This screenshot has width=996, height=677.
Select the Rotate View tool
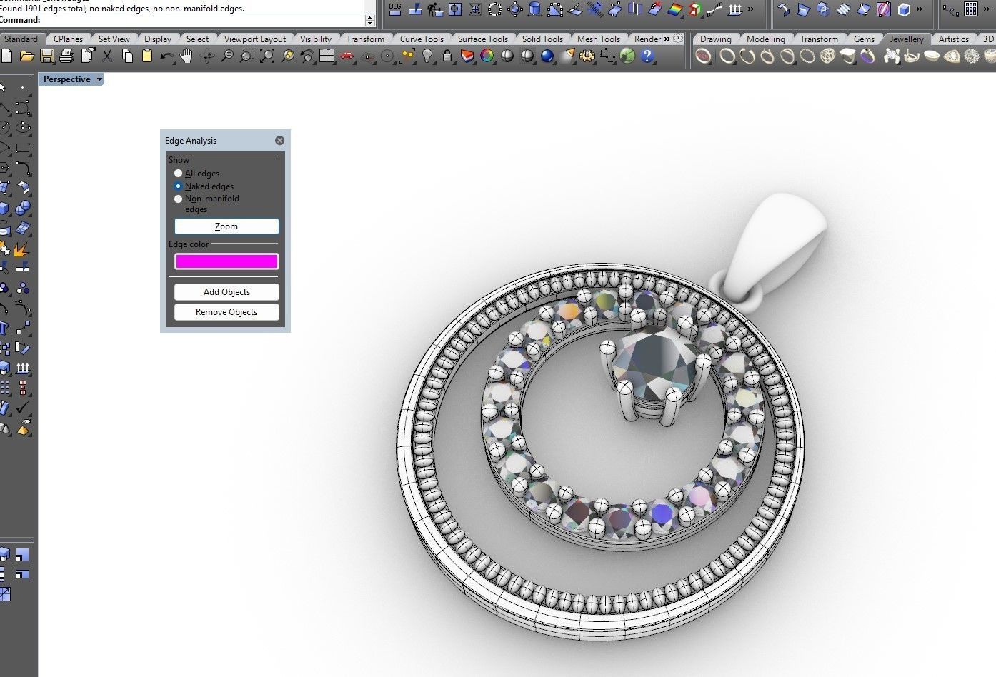207,56
